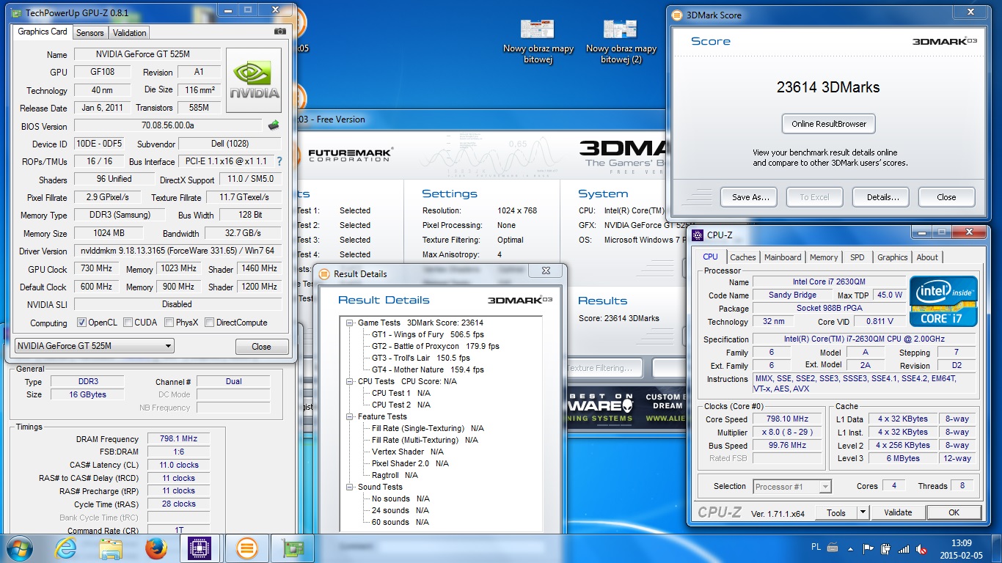Click the GPU-Z screenshot camera icon

pos(280,32)
